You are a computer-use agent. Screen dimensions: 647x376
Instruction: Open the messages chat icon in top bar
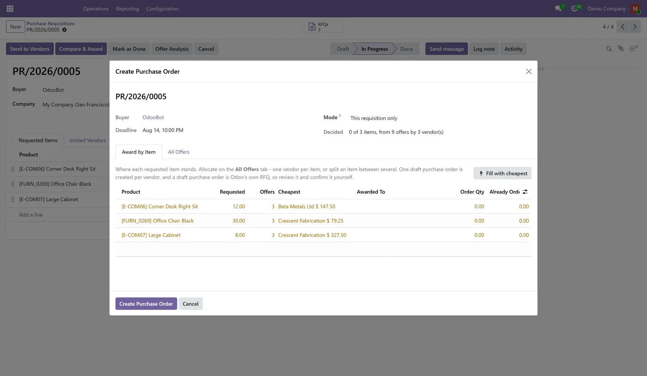[559, 8]
